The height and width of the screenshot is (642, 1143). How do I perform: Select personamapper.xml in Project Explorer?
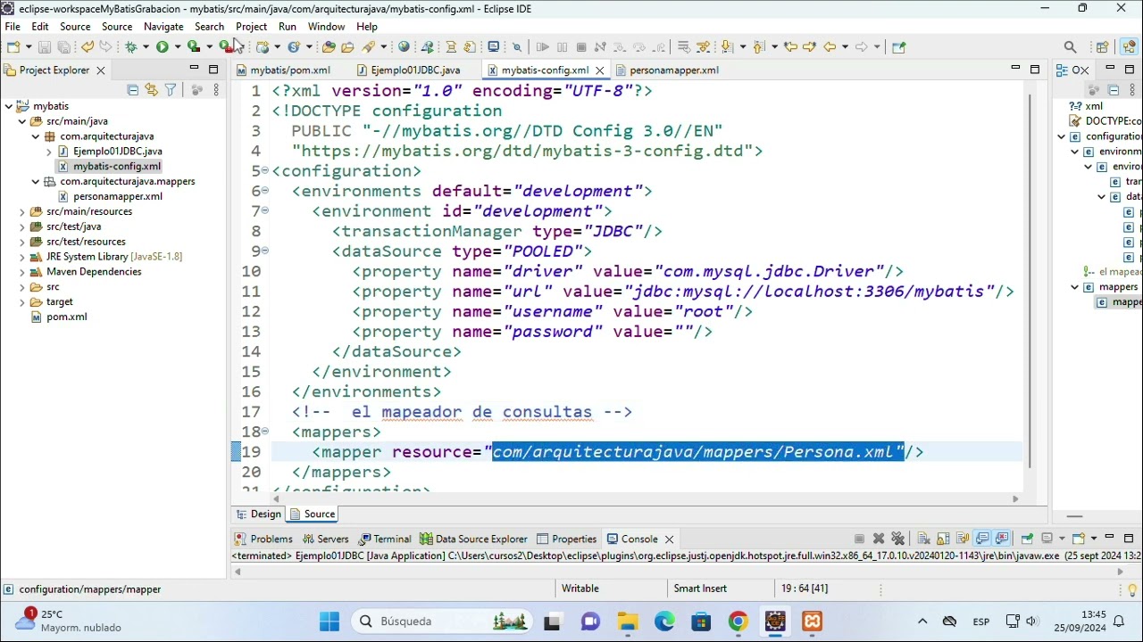[110, 196]
